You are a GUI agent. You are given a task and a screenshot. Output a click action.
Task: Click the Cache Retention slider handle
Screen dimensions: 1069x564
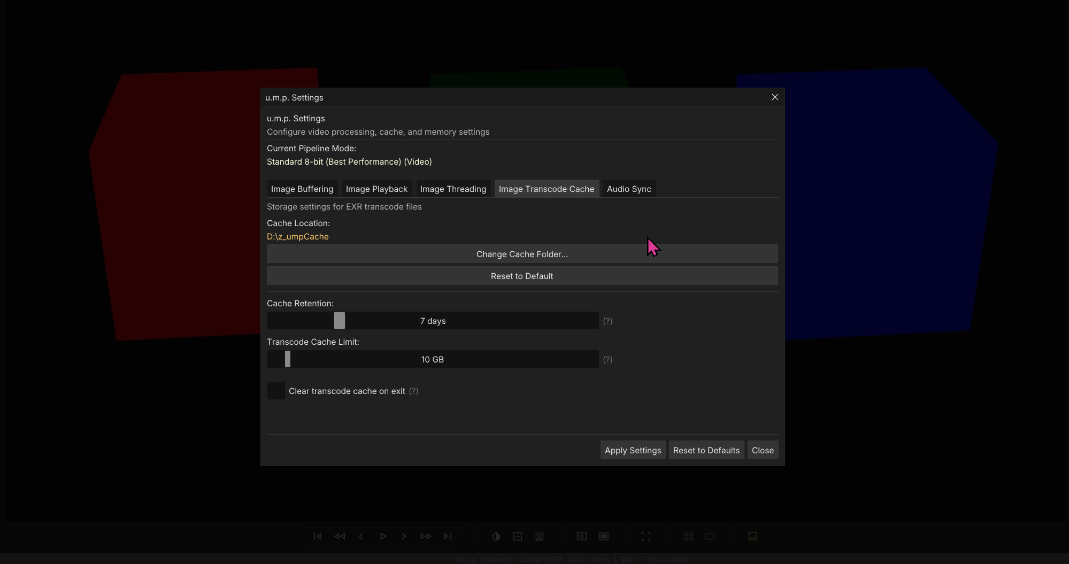tap(340, 321)
